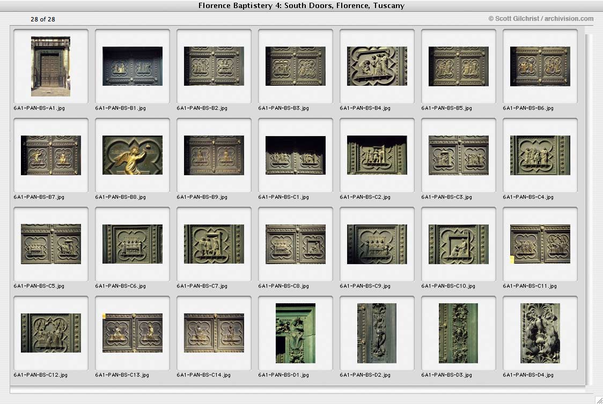Open the 6A1-PAN-BS-C11.jpg thumbnail
Screen dimensions: 603x404
tap(540, 244)
